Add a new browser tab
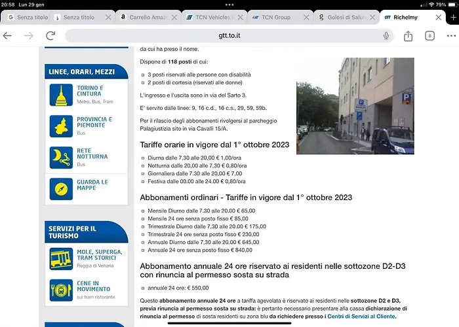 [453, 18]
